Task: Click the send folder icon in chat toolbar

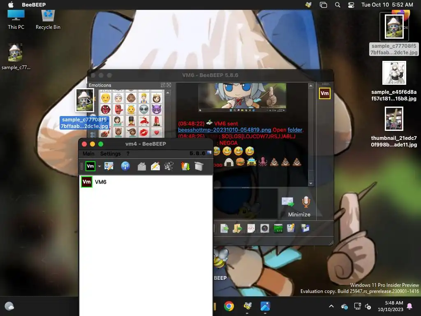Action: click(237, 228)
